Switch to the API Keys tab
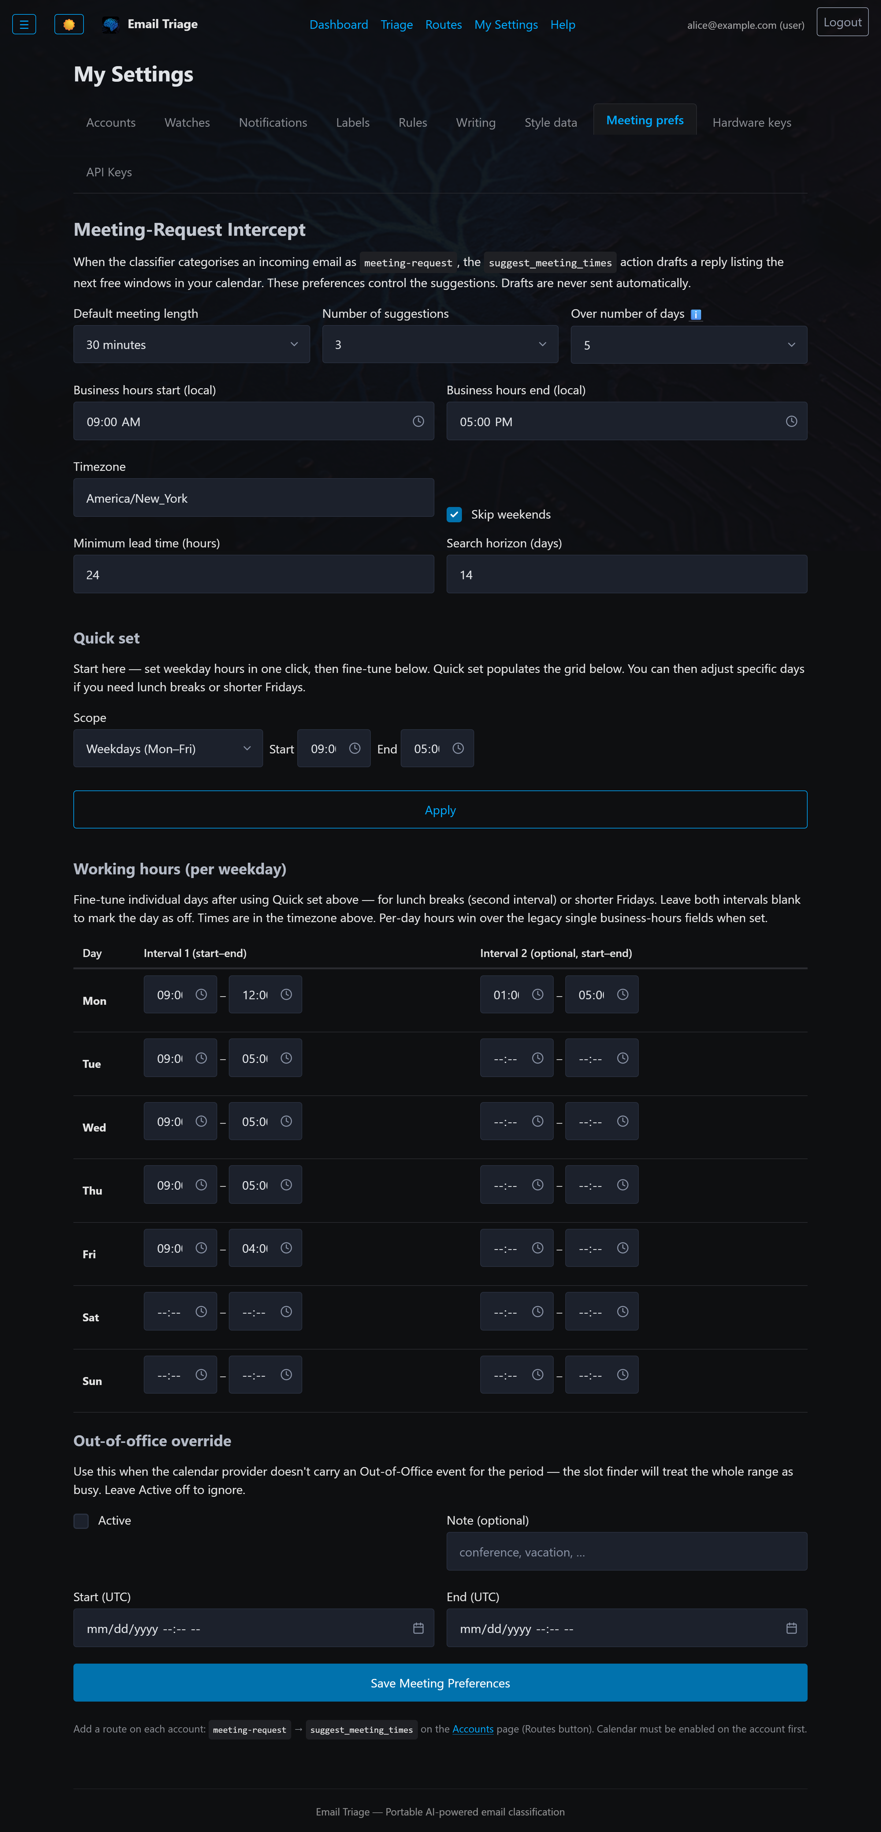This screenshot has height=1832, width=881. point(110,172)
